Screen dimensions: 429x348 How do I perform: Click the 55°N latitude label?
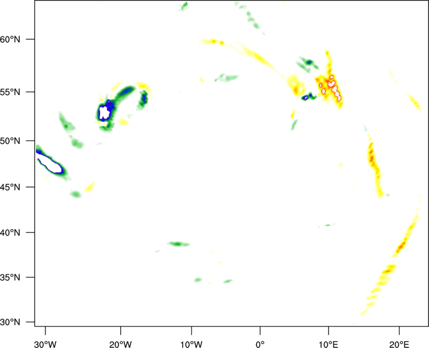(10, 92)
